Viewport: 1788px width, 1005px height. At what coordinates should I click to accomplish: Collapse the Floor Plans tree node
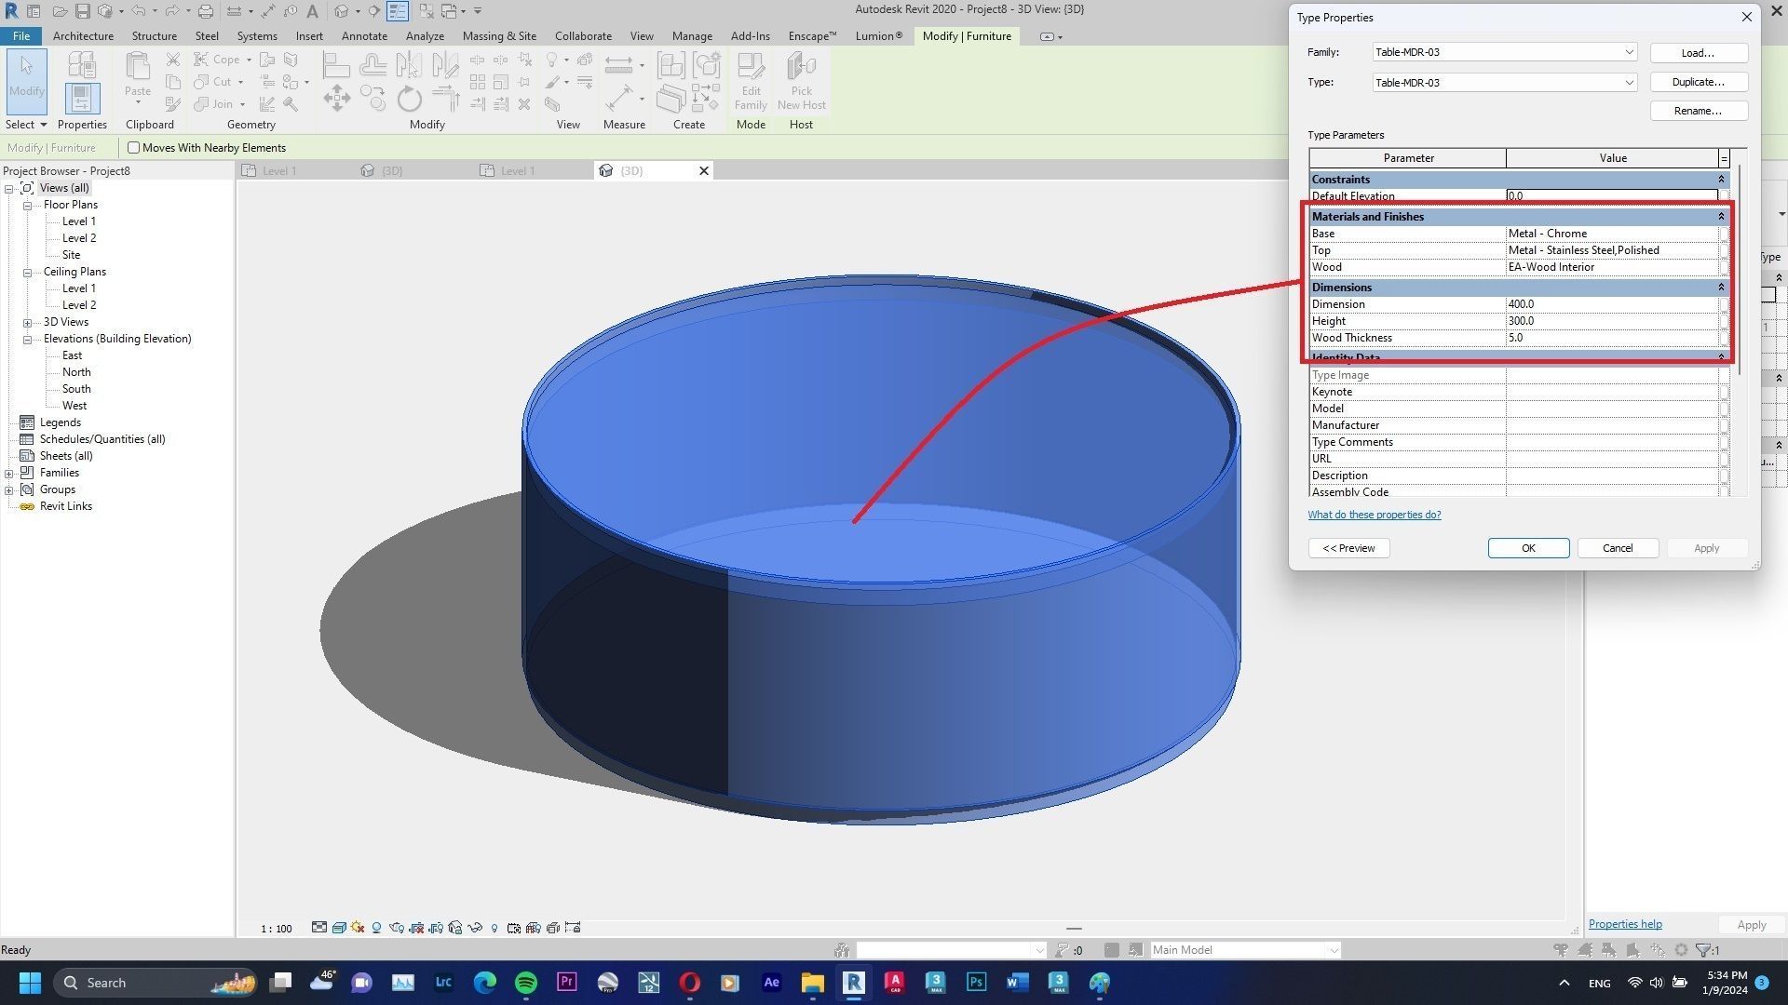[x=28, y=205]
